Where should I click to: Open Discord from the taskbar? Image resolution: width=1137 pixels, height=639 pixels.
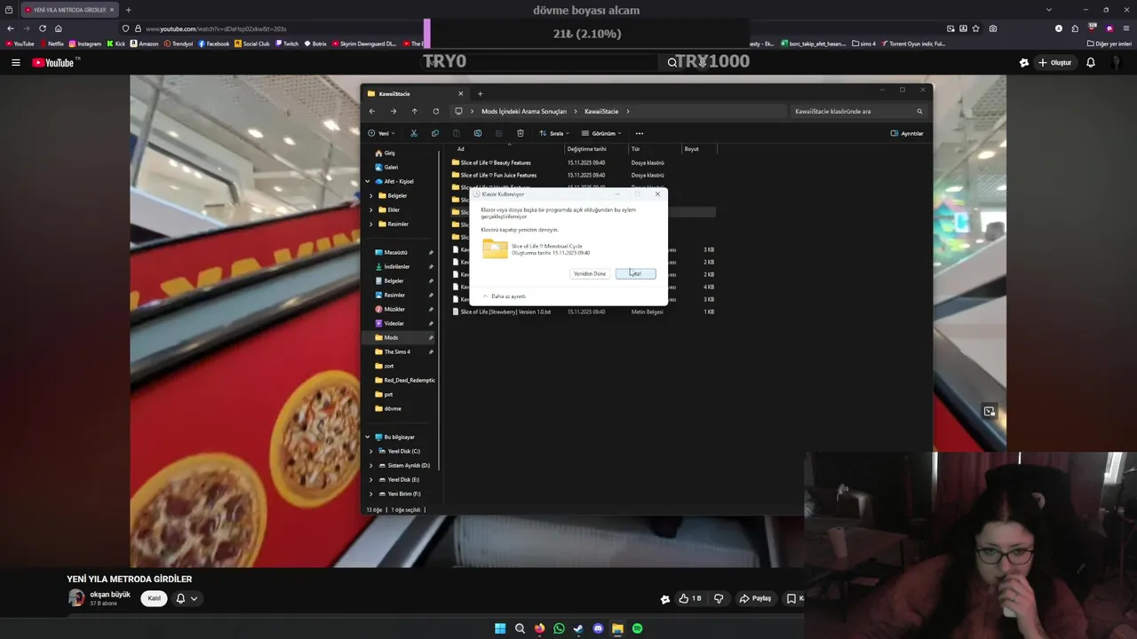(598, 628)
